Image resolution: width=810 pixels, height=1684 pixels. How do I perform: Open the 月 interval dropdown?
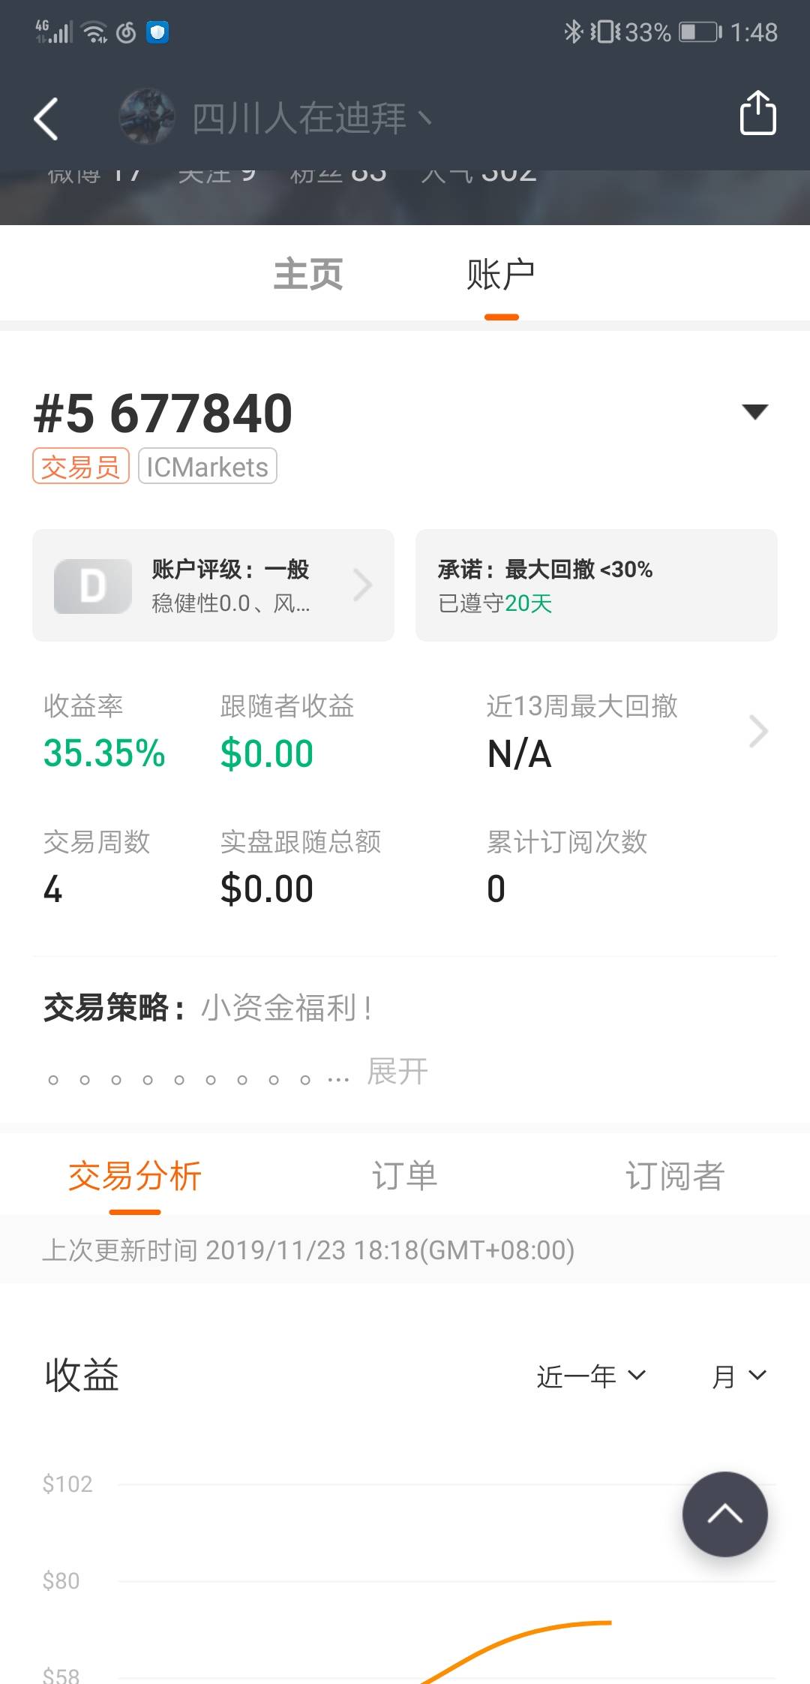pyautogui.click(x=739, y=1376)
